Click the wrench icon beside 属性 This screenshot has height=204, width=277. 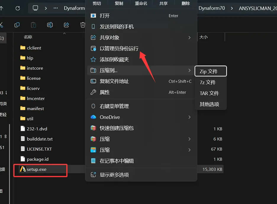(x=93, y=92)
